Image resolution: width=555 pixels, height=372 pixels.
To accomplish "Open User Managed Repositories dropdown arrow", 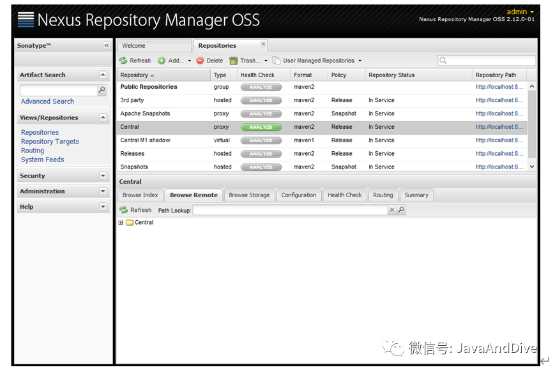I will point(360,61).
